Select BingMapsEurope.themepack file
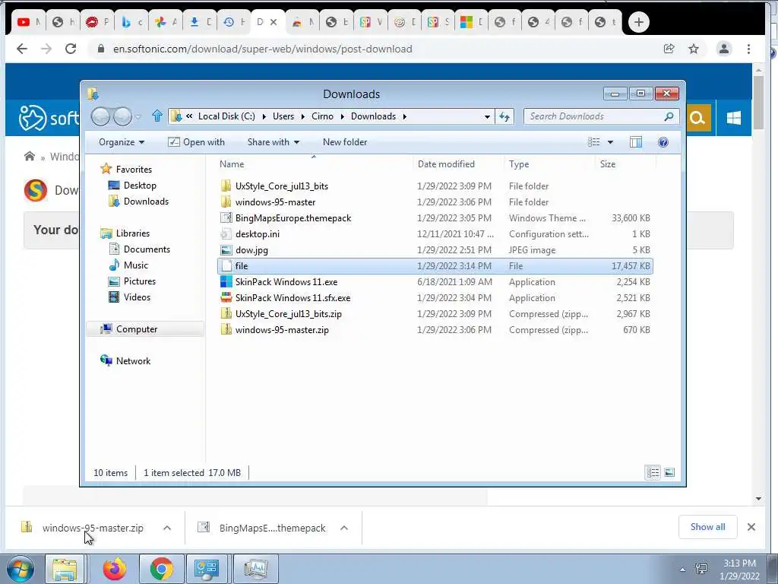 [293, 218]
